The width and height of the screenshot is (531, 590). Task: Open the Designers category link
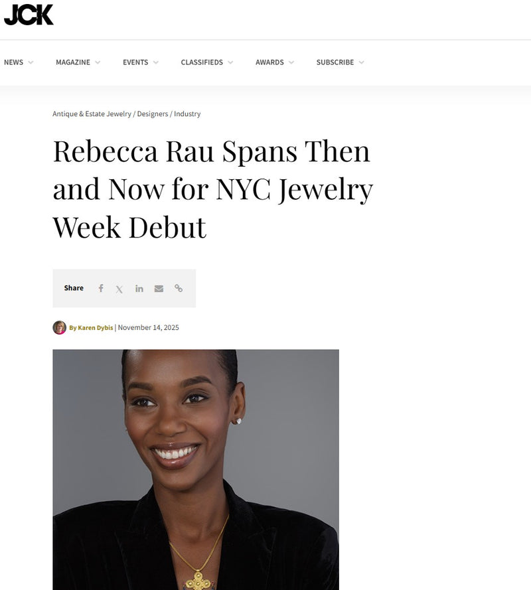click(152, 114)
